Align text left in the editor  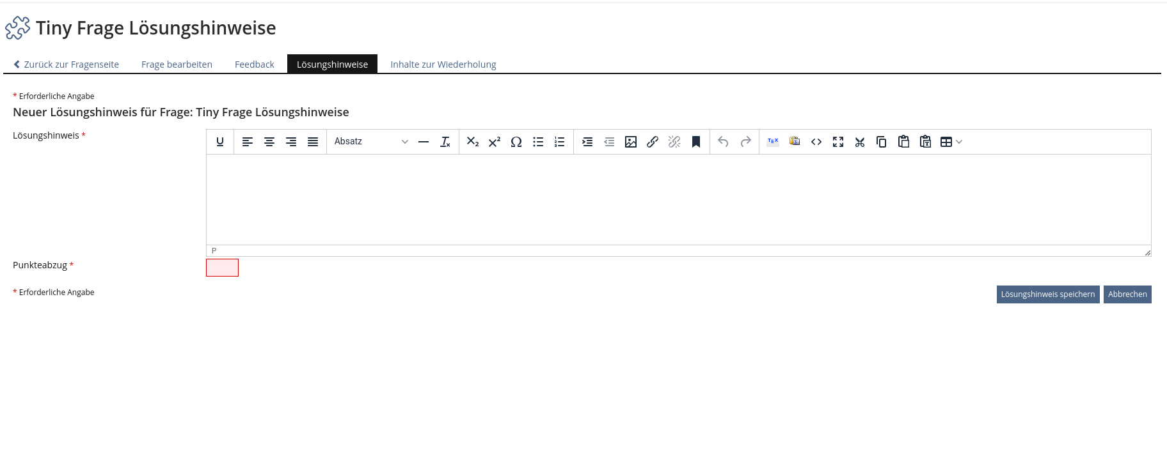point(248,142)
